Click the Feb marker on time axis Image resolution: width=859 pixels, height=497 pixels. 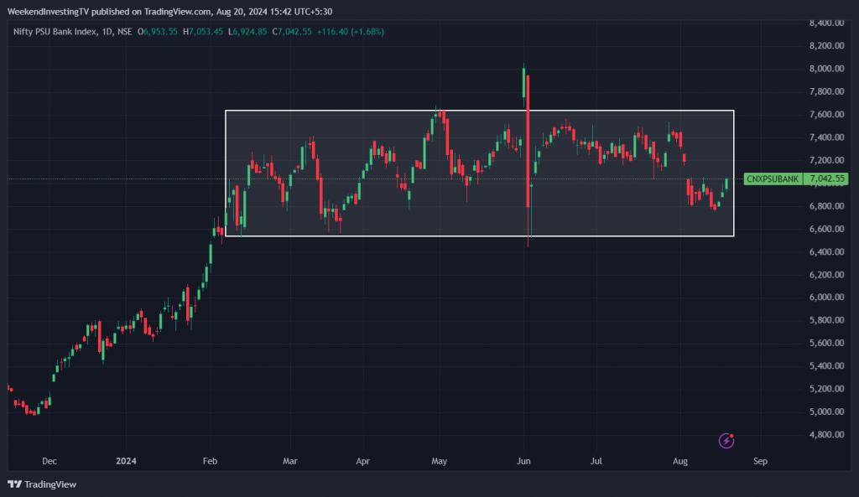click(210, 461)
